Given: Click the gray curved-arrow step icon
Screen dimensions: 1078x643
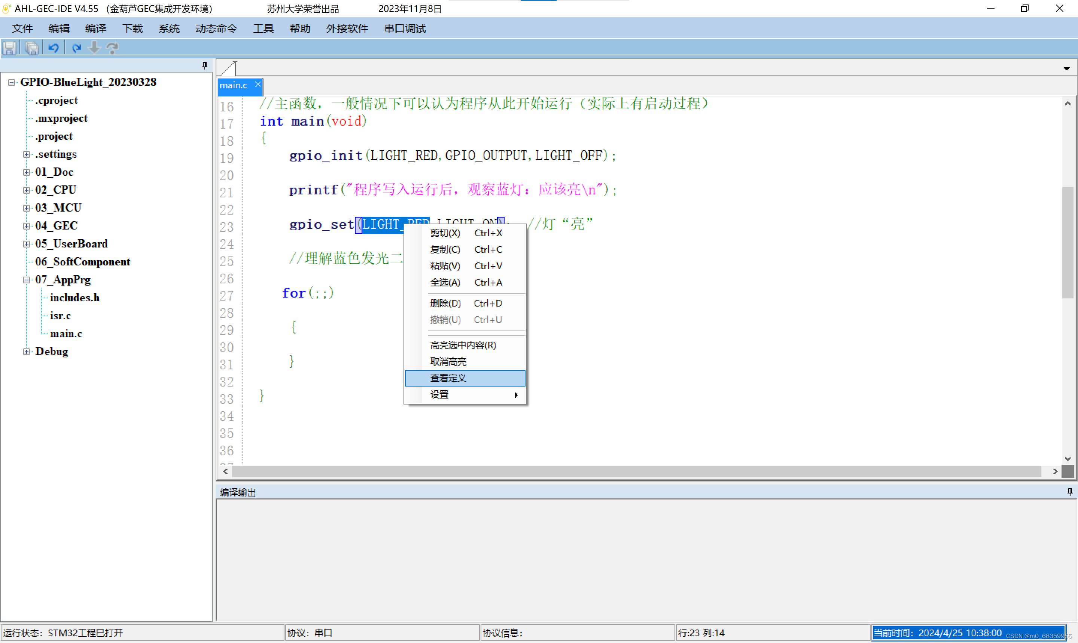Looking at the screenshot, I should point(112,47).
